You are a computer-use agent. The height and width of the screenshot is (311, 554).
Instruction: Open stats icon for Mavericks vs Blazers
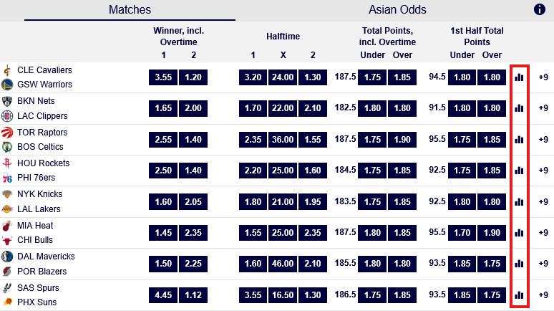click(520, 264)
